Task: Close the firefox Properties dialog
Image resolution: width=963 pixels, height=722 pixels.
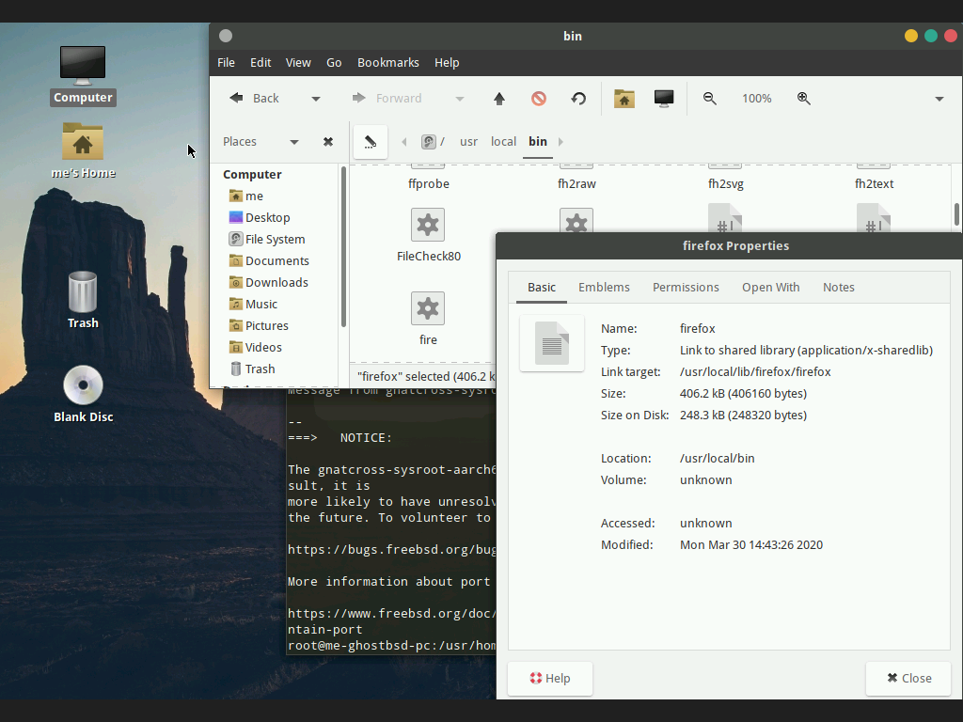Action: (908, 679)
